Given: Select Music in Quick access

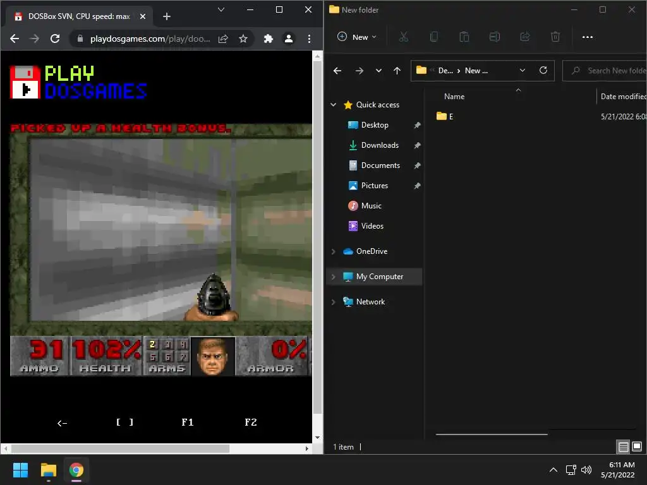Looking at the screenshot, I should (x=372, y=206).
